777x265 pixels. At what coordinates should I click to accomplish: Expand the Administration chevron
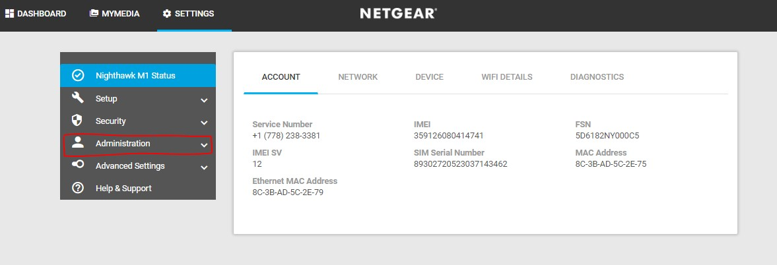point(204,145)
